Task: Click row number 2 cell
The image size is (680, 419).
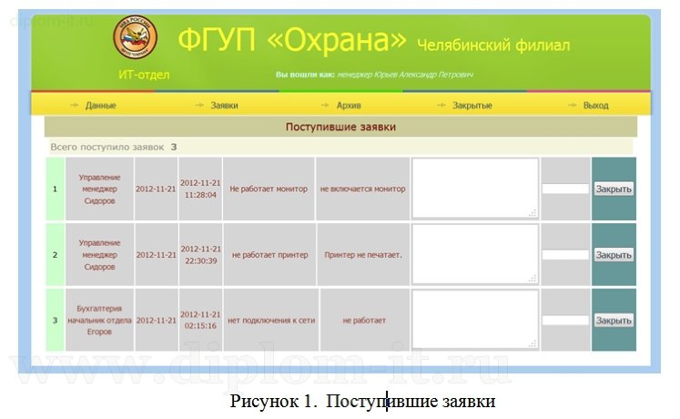Action: 56,255
